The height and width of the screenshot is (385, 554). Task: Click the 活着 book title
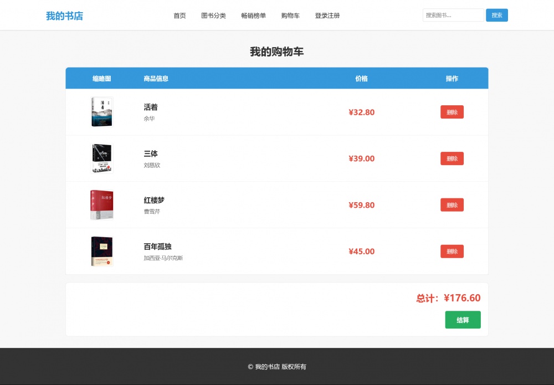tap(151, 107)
